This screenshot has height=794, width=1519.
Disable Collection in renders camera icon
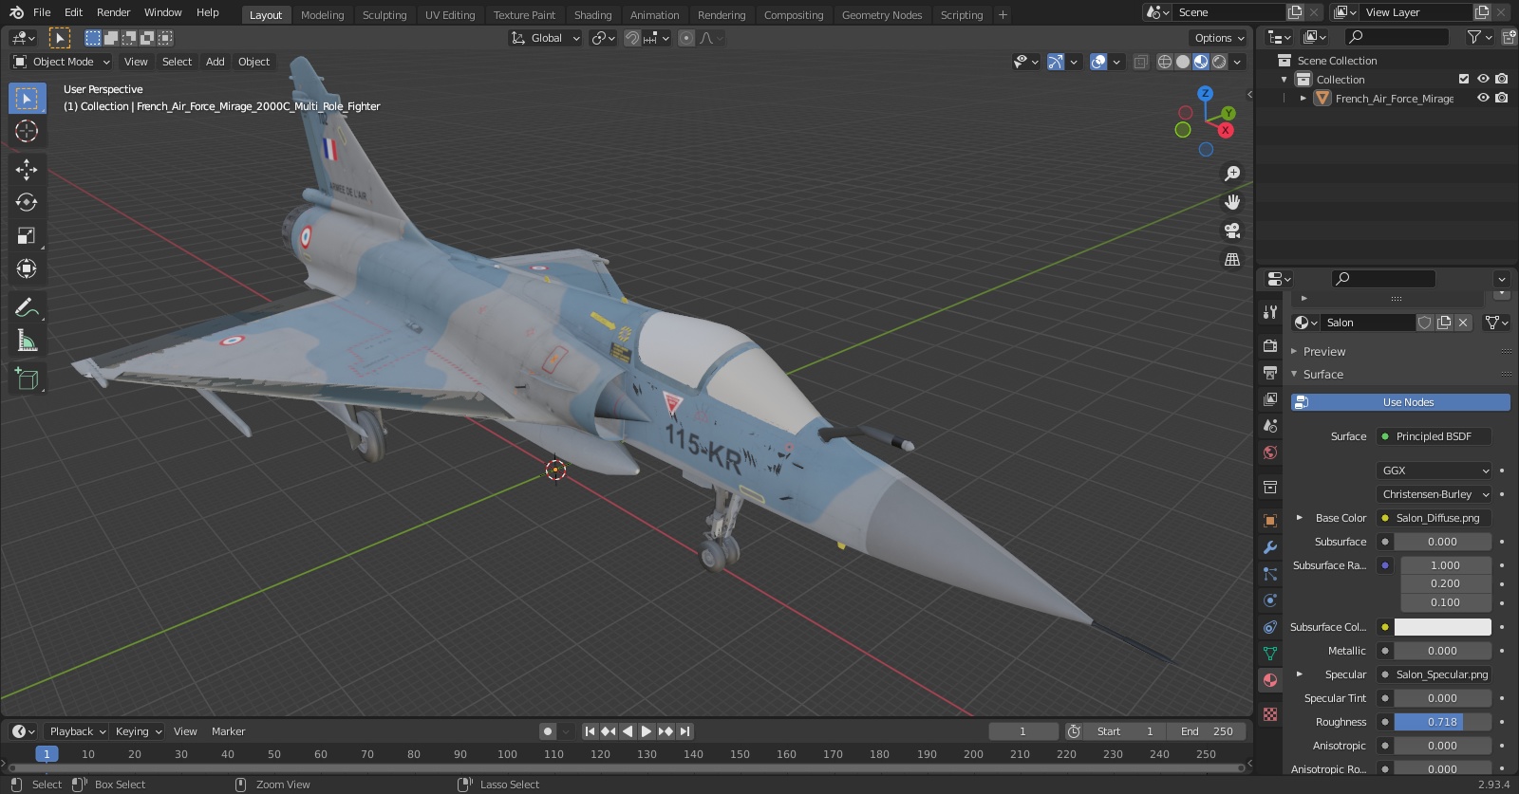coord(1502,79)
